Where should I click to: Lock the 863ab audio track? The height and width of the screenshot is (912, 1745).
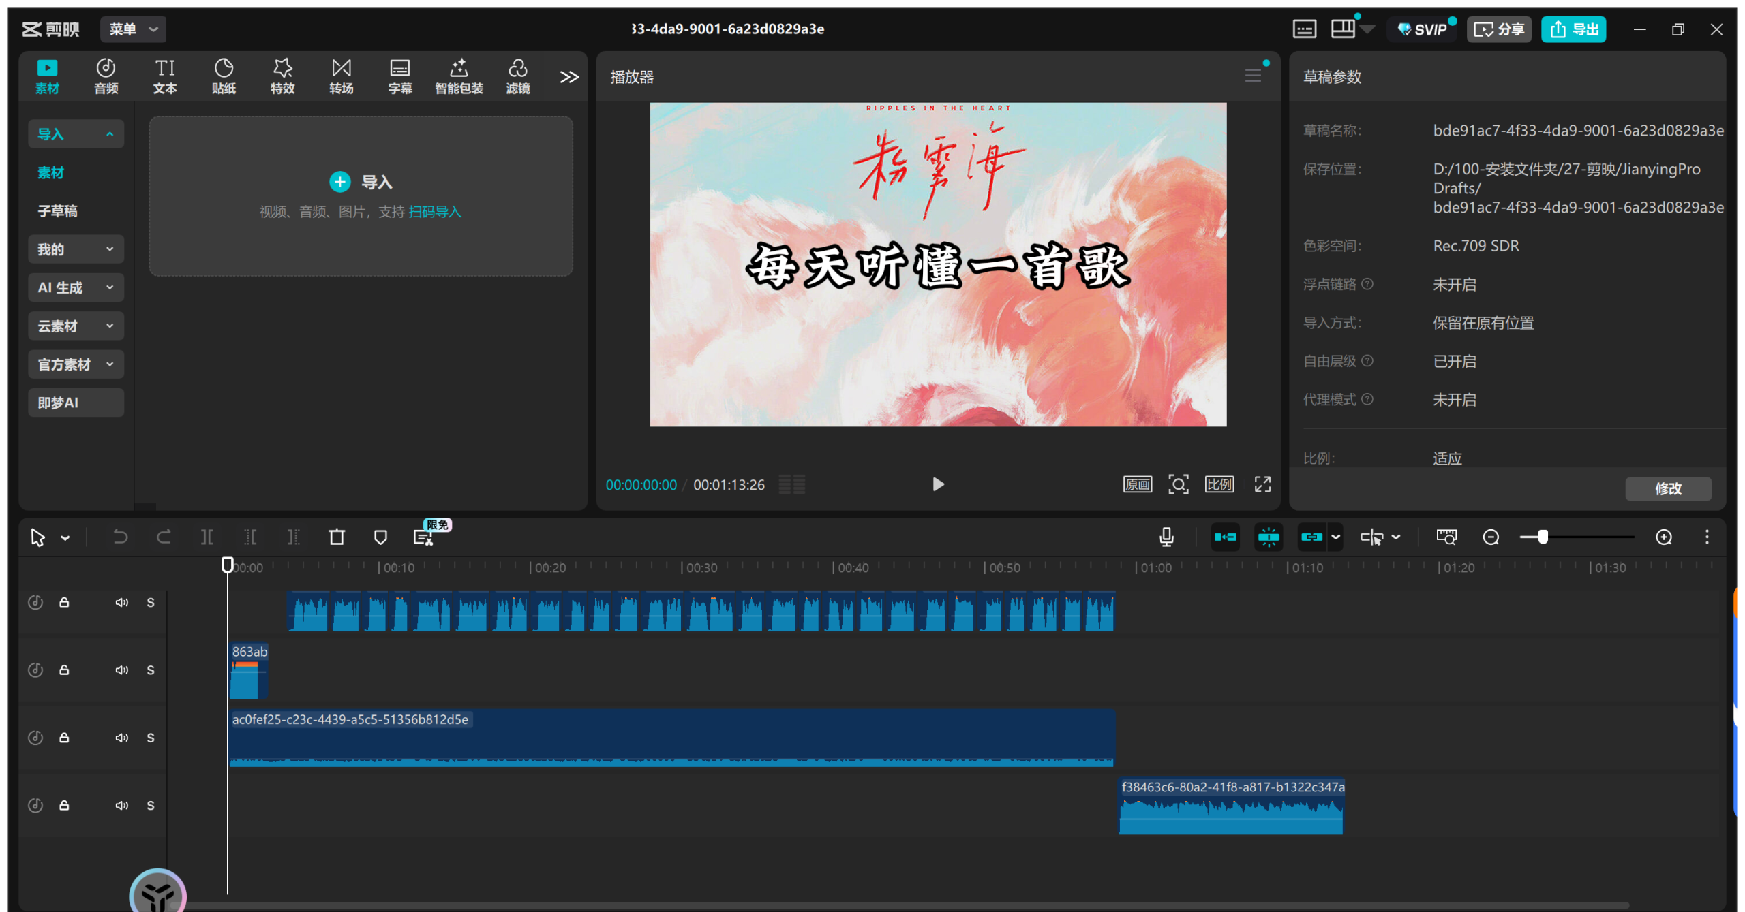tap(64, 670)
